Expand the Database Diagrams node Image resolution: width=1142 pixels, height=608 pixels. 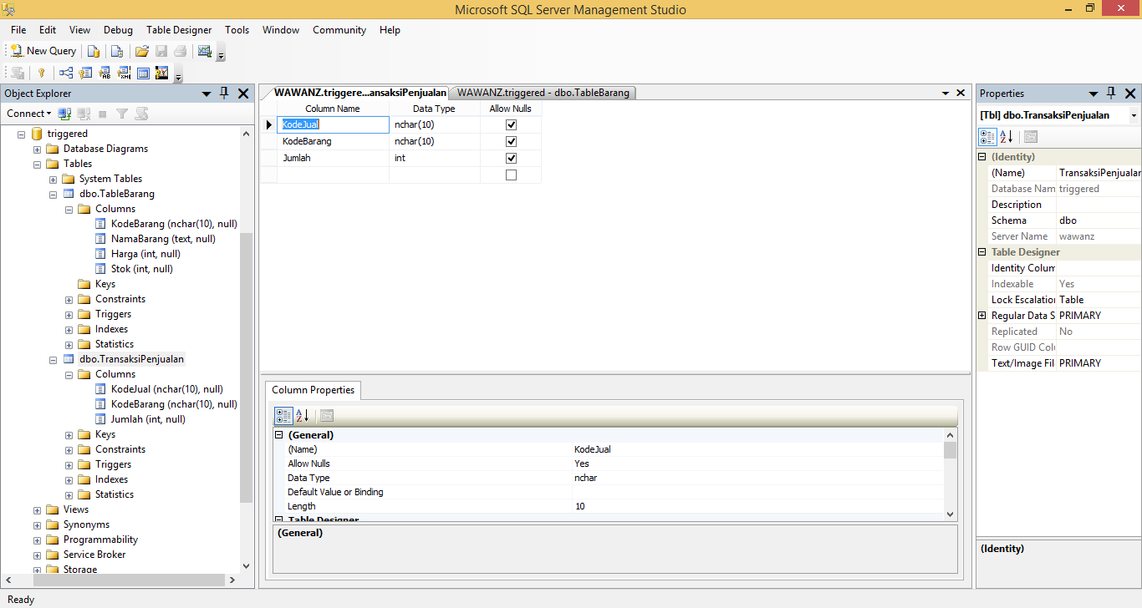click(38, 149)
